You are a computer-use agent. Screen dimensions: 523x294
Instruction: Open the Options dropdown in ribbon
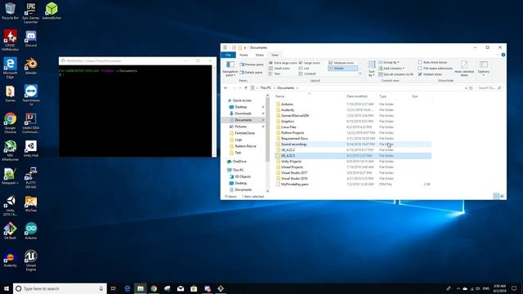click(484, 69)
